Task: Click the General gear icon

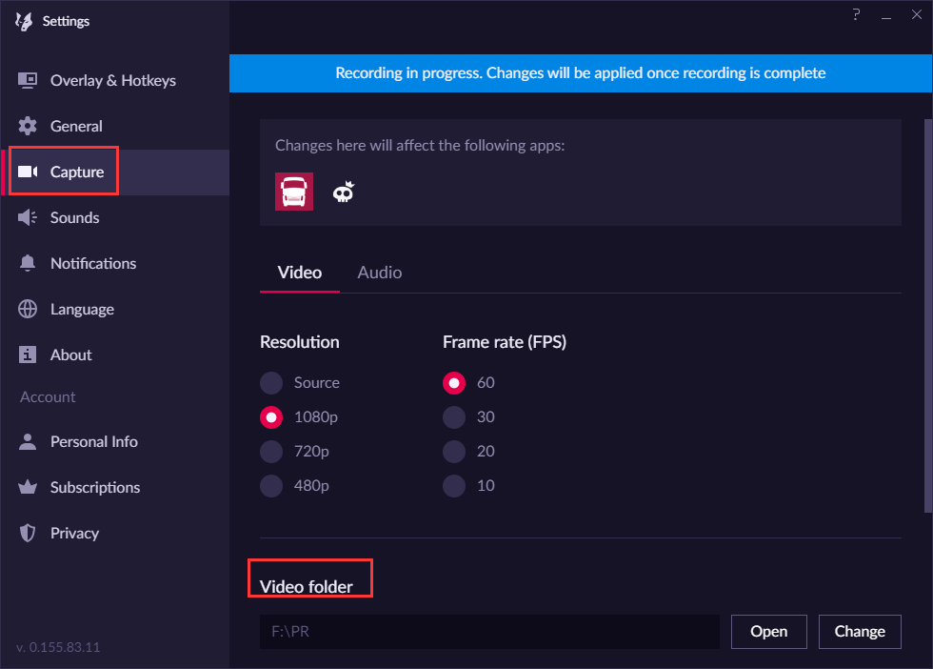Action: 28,126
